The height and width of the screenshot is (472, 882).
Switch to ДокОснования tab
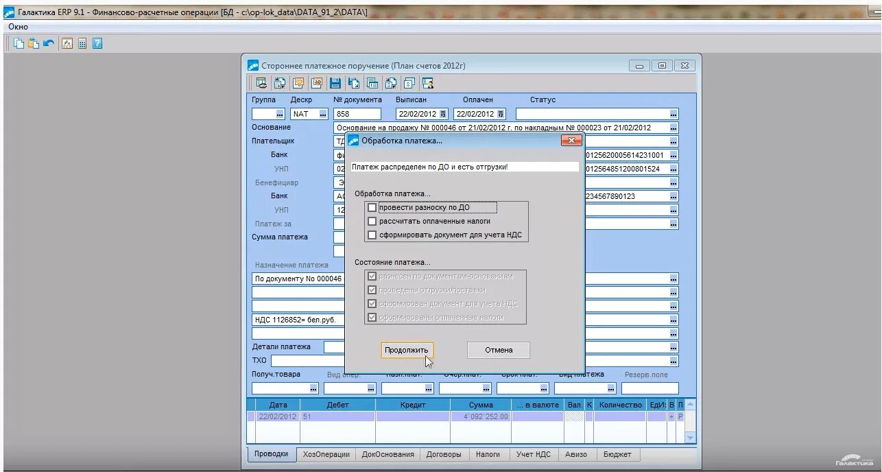[x=388, y=454]
